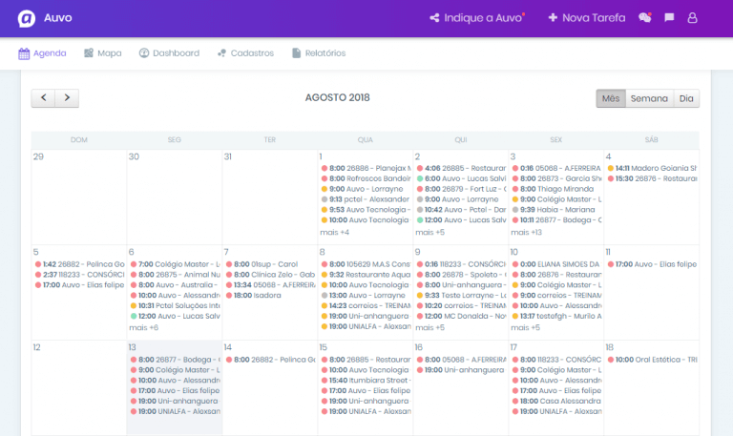
Task: Expand 'mais +5' on August 9
Action: coord(429,327)
